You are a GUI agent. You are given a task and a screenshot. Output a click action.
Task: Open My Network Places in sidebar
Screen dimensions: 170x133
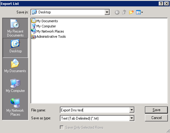coord(15,107)
